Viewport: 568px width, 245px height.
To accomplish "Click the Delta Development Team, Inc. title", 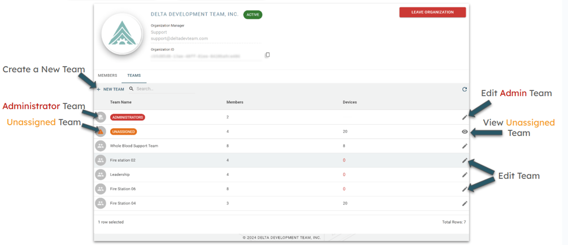I will pos(194,15).
